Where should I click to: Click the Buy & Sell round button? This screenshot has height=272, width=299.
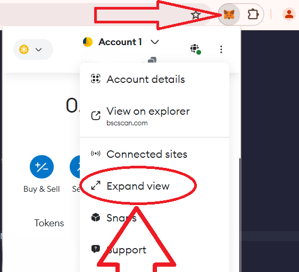pyautogui.click(x=41, y=167)
